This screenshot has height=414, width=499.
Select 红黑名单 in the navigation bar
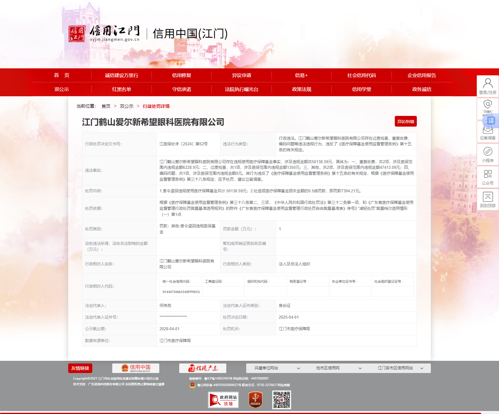[x=121, y=89]
